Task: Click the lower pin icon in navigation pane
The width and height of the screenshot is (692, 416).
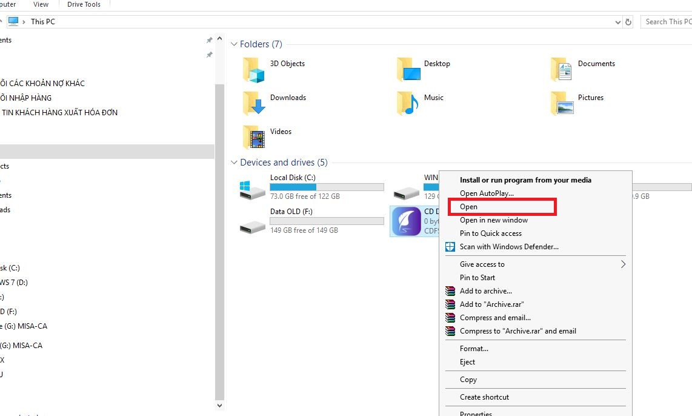Action: [209, 55]
